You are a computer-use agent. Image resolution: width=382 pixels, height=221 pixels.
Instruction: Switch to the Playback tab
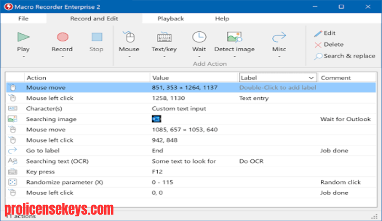[170, 19]
